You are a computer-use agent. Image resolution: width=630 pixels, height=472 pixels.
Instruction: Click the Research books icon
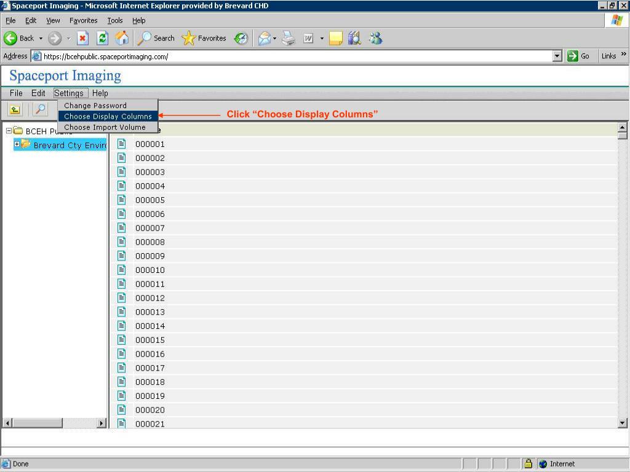pyautogui.click(x=354, y=38)
